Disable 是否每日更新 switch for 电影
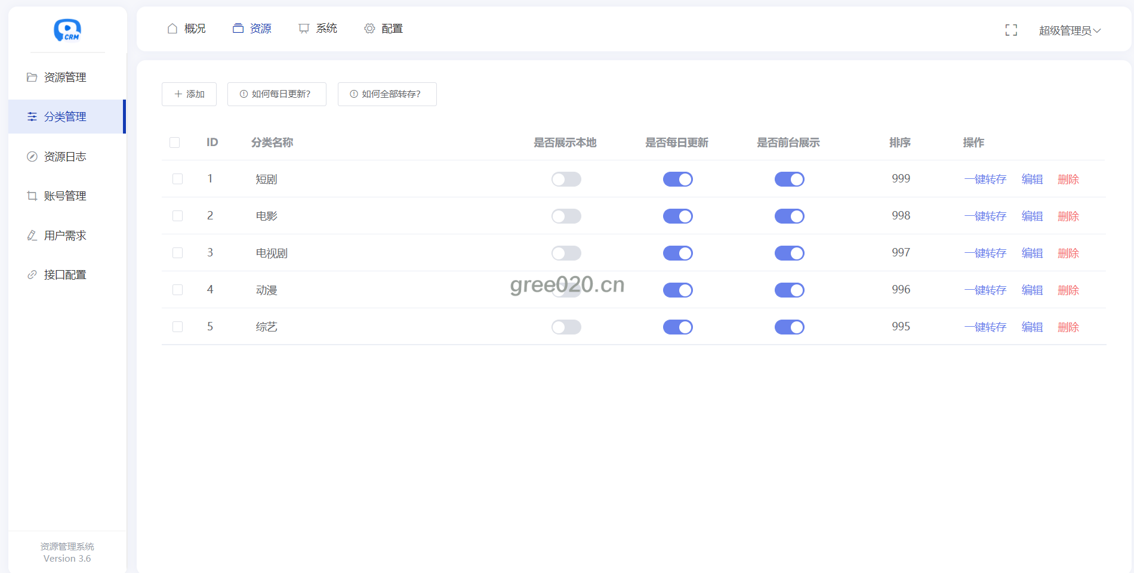1134x573 pixels. coord(677,216)
